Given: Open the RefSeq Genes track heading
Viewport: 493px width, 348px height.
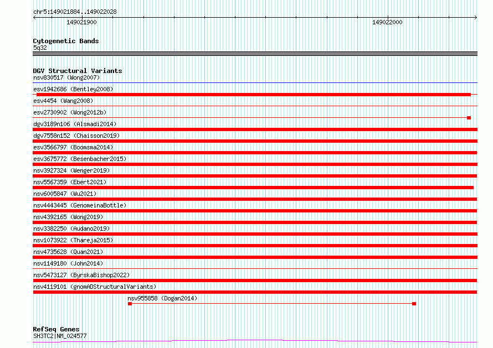Looking at the screenshot, I should [56, 329].
